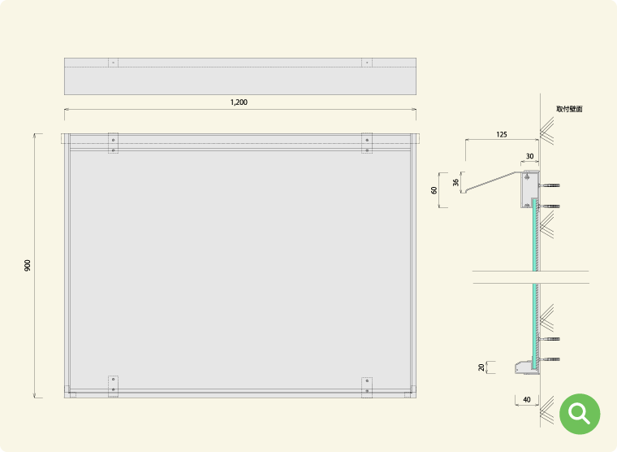Image resolution: width=617 pixels, height=452 pixels.
Task: Click the 20 dimension near bottom holder
Action: (x=481, y=367)
